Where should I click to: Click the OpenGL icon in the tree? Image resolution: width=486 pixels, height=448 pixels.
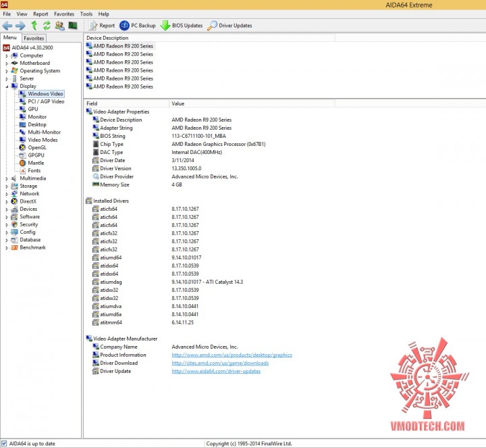click(22, 148)
